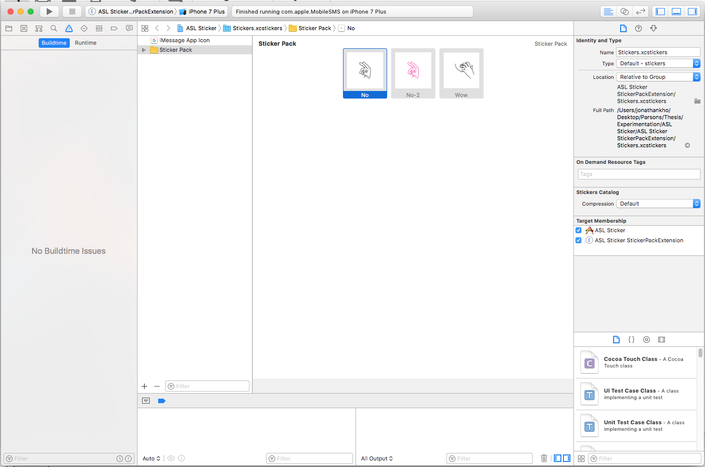The height and width of the screenshot is (467, 705).
Task: Open the Location dropdown
Action: click(658, 77)
